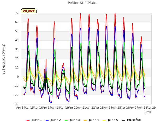Viewport: 167px width, 125px height.
Task: Click the yellow pSHF 5 legend swatch
Action: coord(104,120)
